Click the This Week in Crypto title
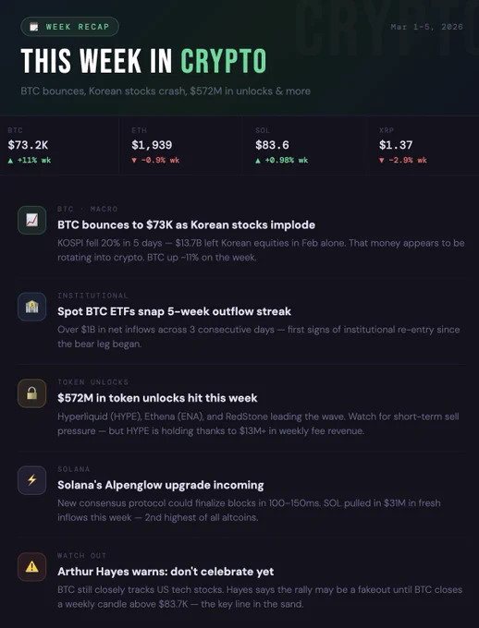Image resolution: width=479 pixels, height=628 pixels. coord(143,61)
